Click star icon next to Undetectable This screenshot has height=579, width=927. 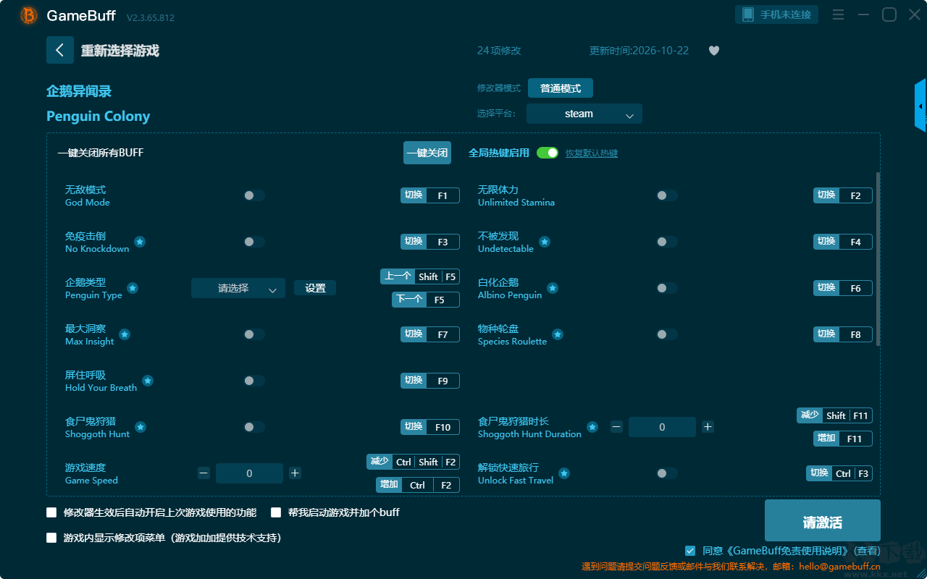click(545, 242)
